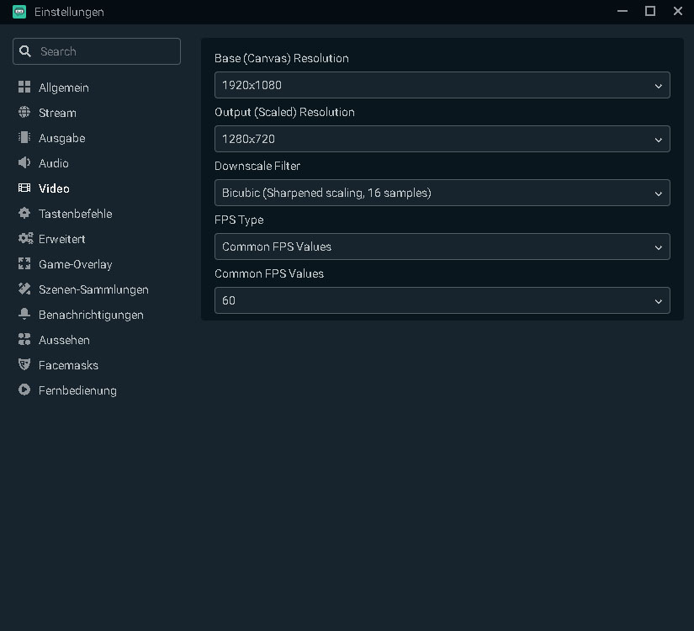694x631 pixels.
Task: Expand the Output (Scaled) Resolution dropdown
Action: point(442,139)
